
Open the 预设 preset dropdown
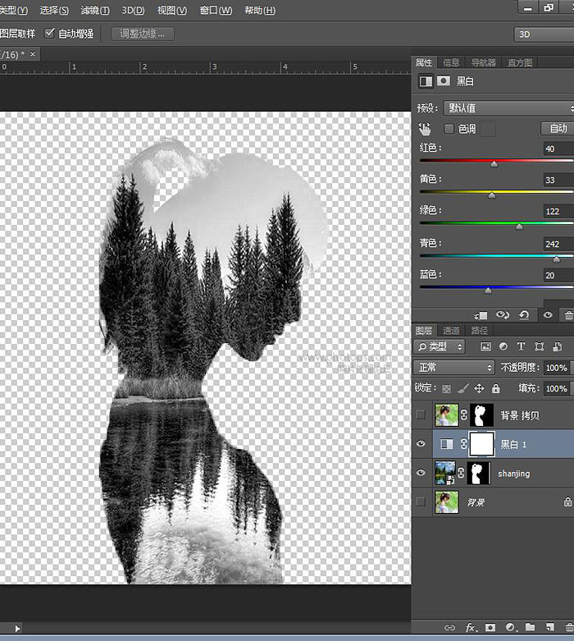coord(508,108)
